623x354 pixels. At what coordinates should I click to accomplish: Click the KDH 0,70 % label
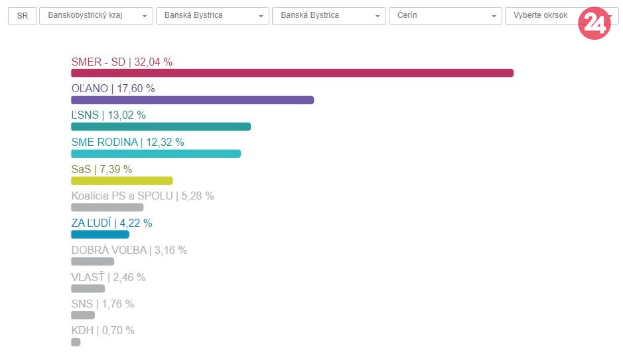pos(103,330)
